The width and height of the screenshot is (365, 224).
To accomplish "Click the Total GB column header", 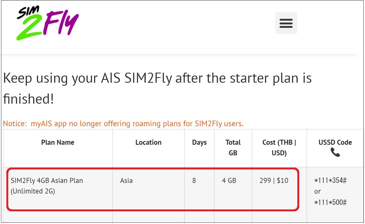I will click(x=233, y=147).
